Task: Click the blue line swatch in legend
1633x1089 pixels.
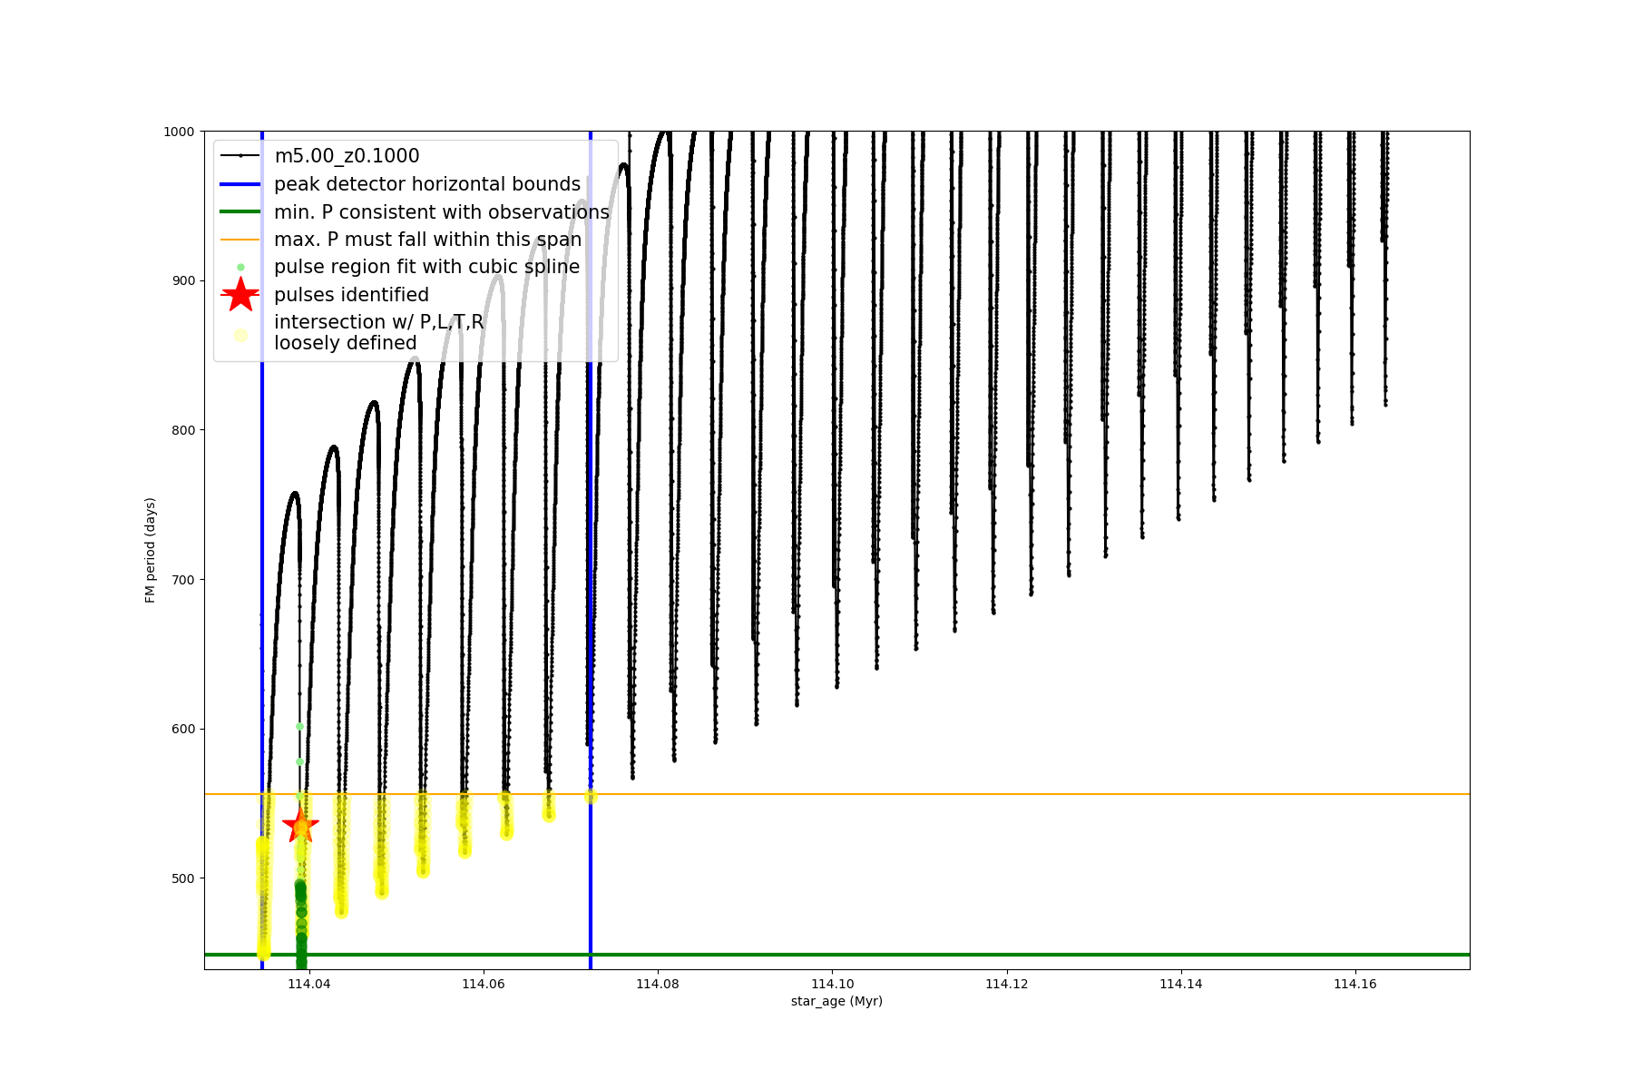Action: pos(240,184)
